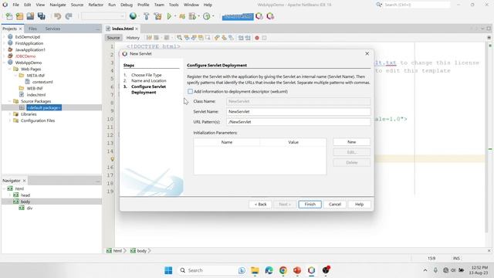Select the div node in Navigator
The image size is (494, 278).
click(x=29, y=208)
